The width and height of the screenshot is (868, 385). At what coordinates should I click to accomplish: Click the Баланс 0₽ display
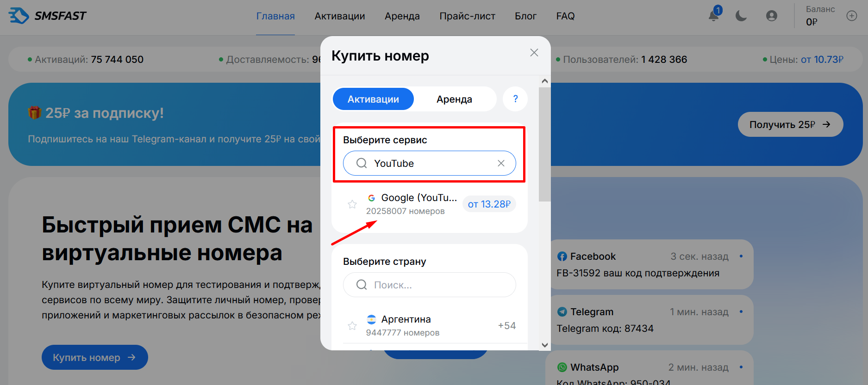820,16
